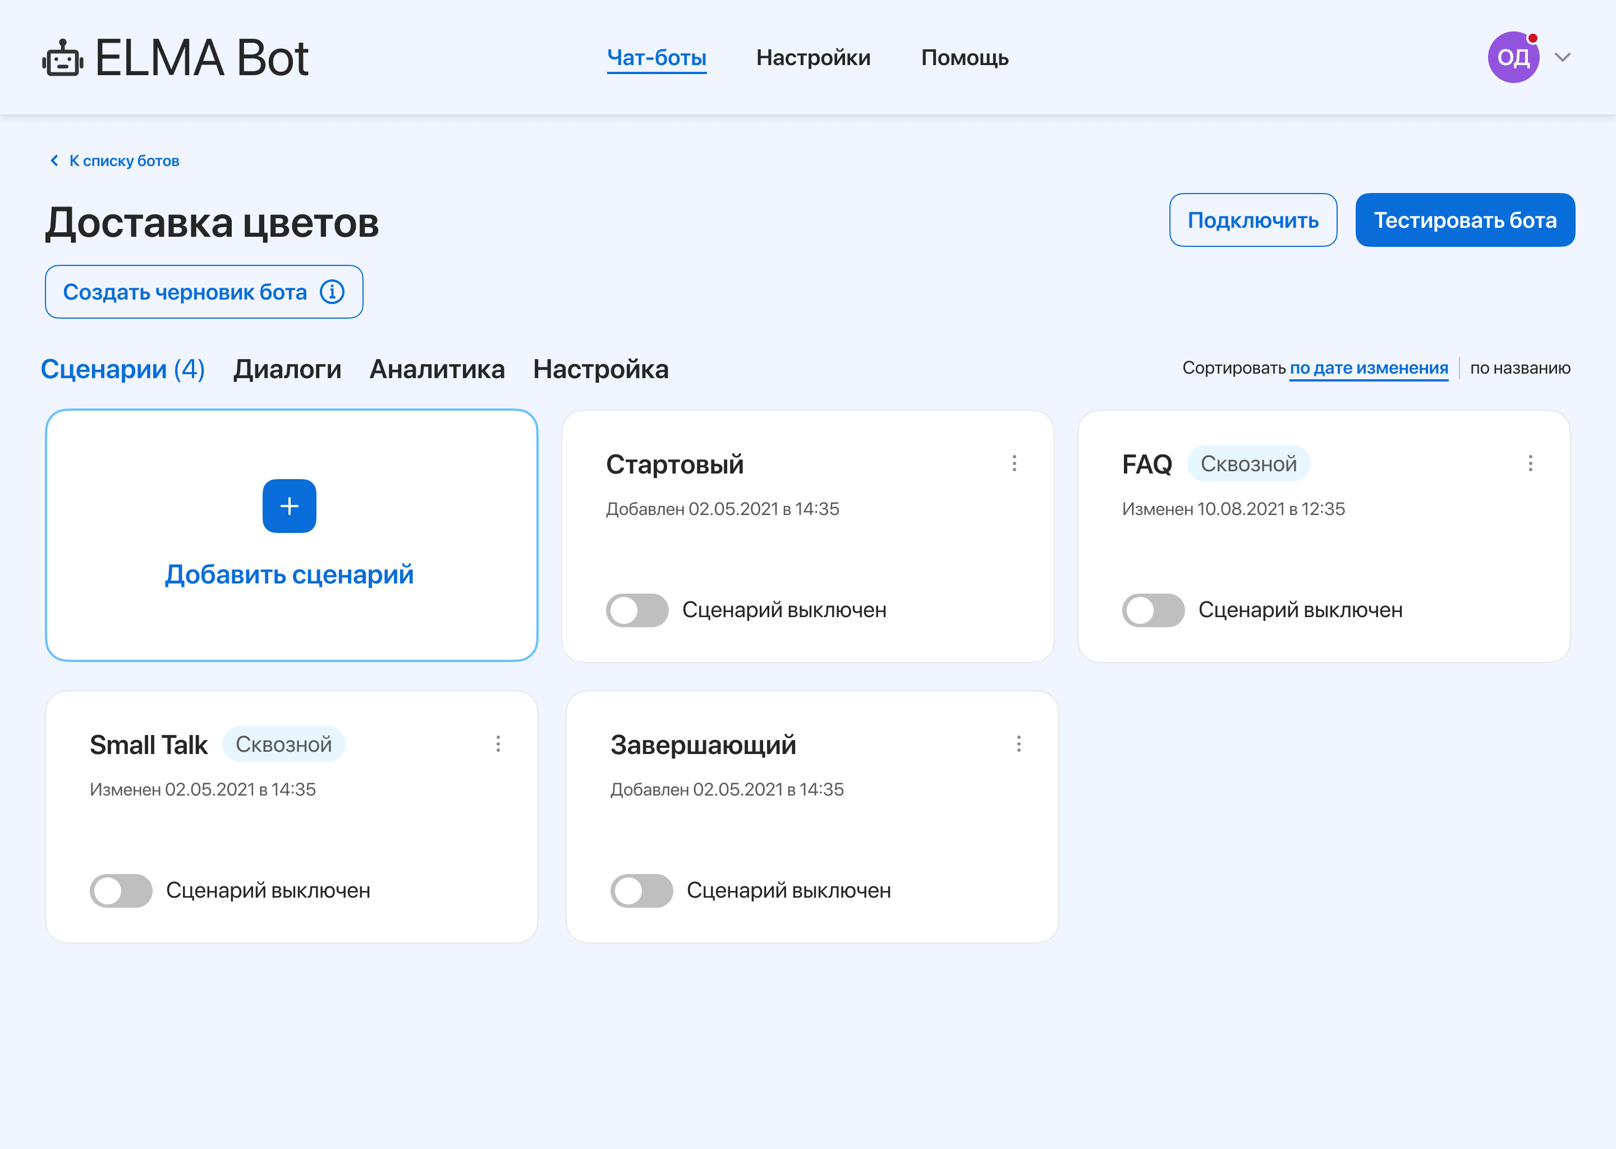1616x1149 pixels.
Task: Click the blue plus icon to add scenario
Action: (x=288, y=506)
